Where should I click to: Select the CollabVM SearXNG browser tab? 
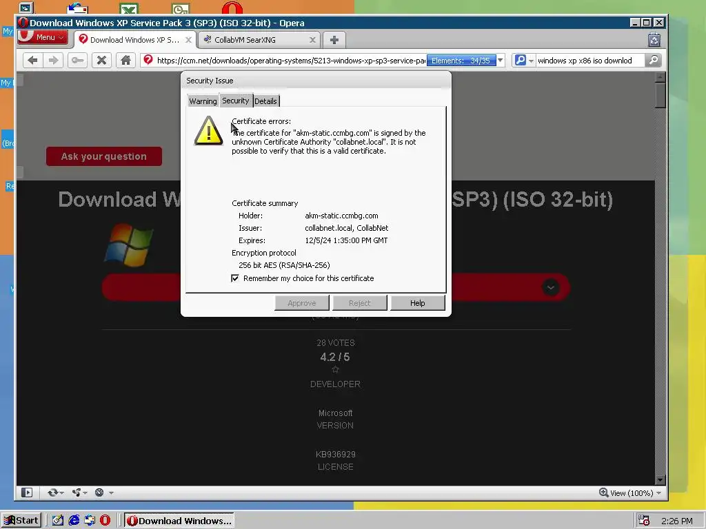click(259, 40)
